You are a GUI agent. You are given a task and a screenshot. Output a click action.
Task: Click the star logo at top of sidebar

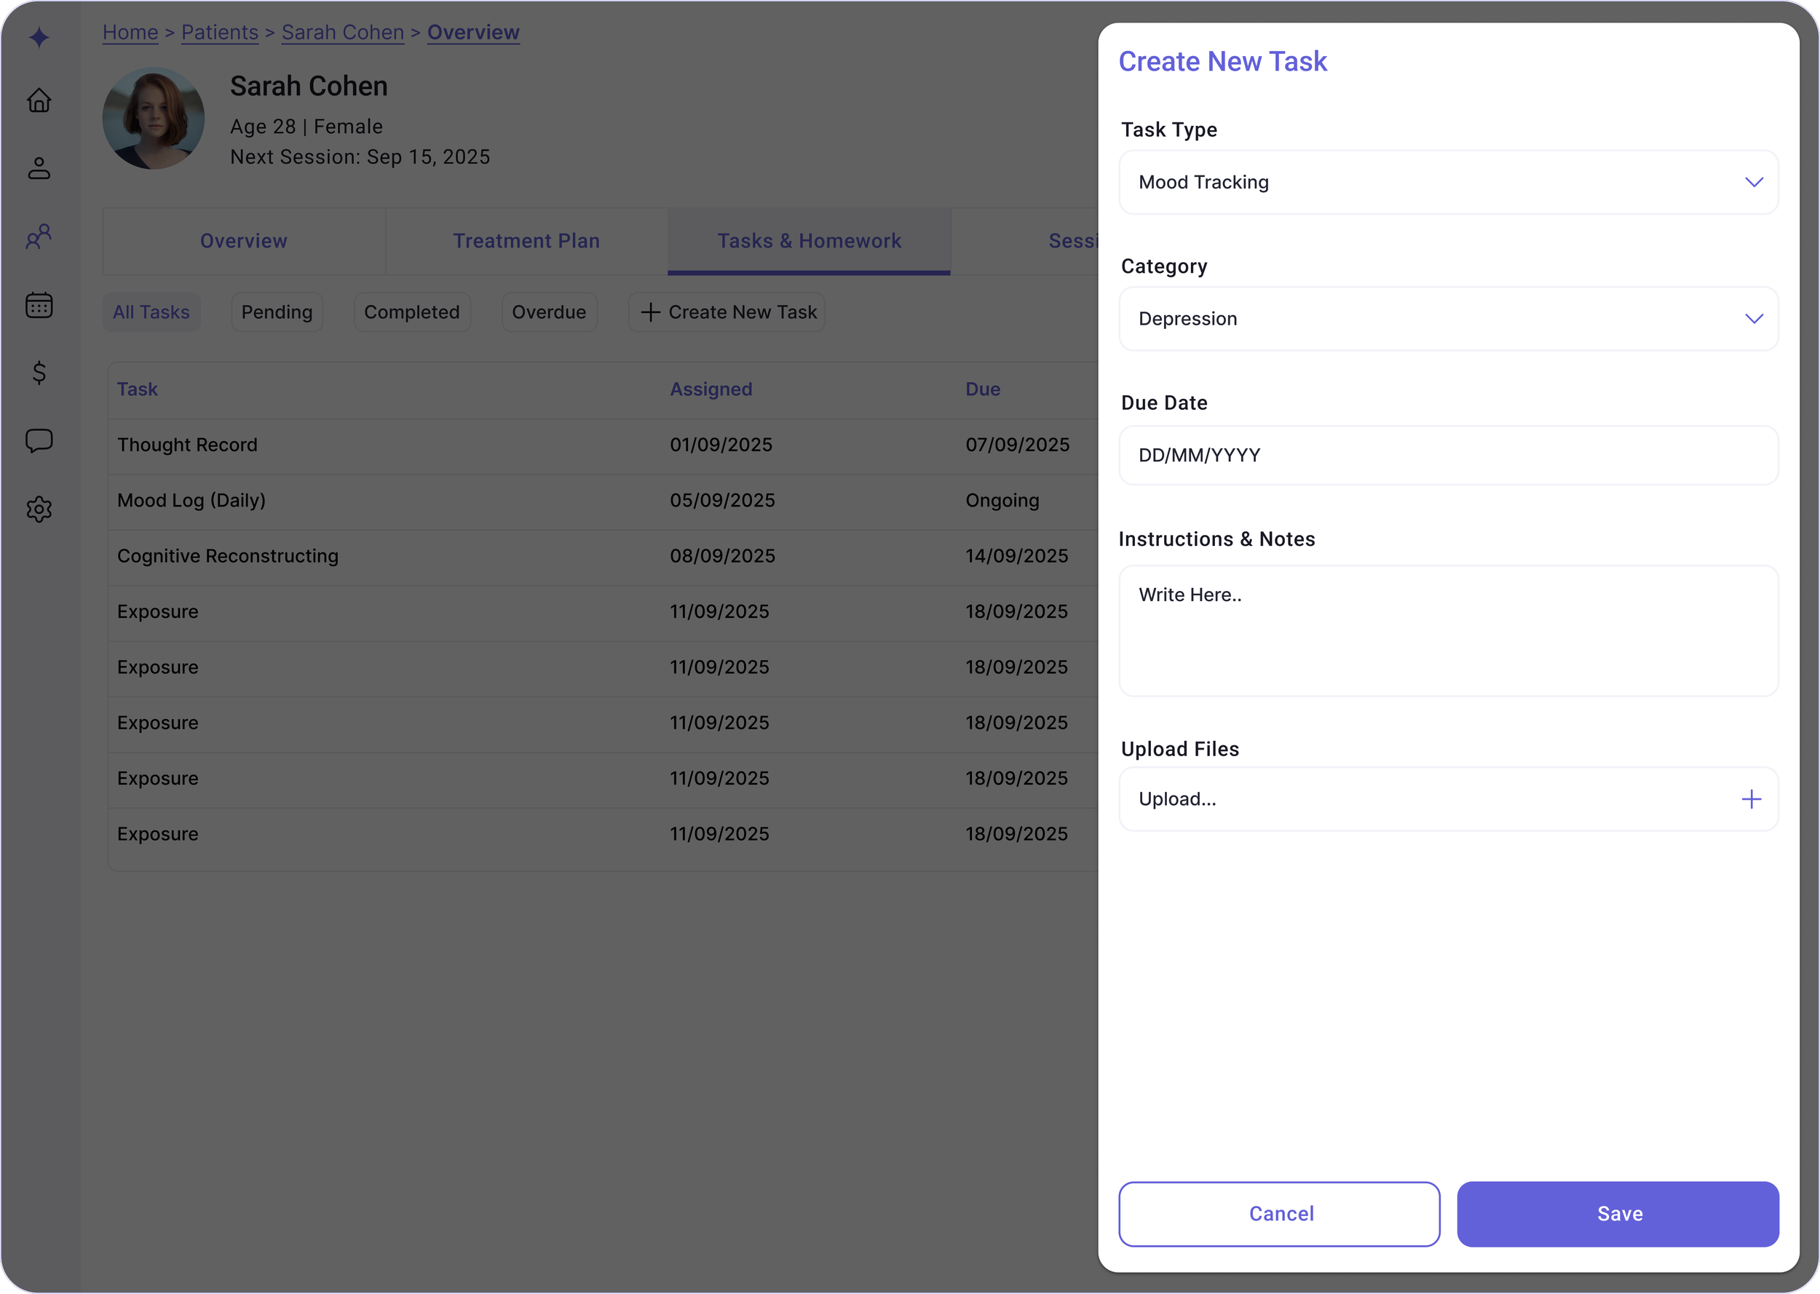pos(39,36)
